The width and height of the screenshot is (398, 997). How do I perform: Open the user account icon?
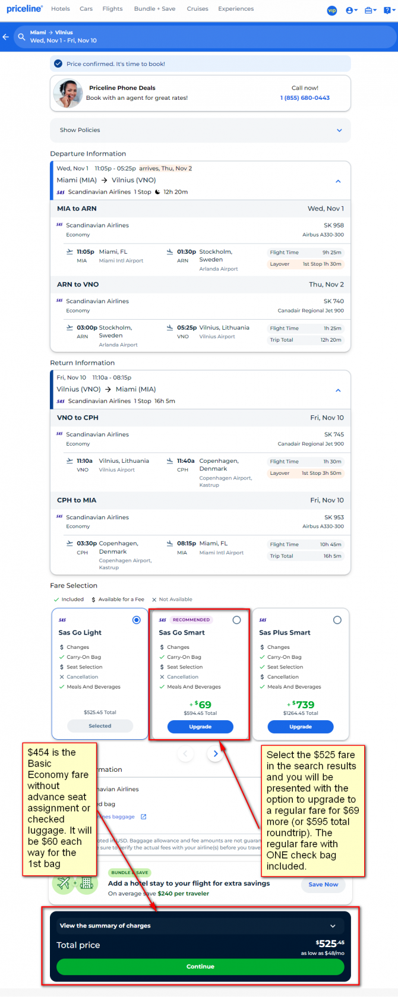coord(351,10)
